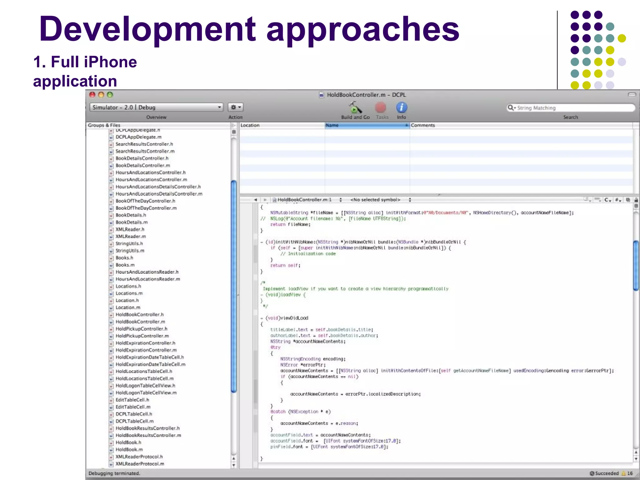Select SearchResultsController.h file
The width and height of the screenshot is (640, 480).
[144, 144]
